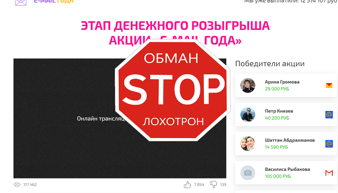Click the envelope logo icon
The height and width of the screenshot is (193, 338).
point(21,2)
